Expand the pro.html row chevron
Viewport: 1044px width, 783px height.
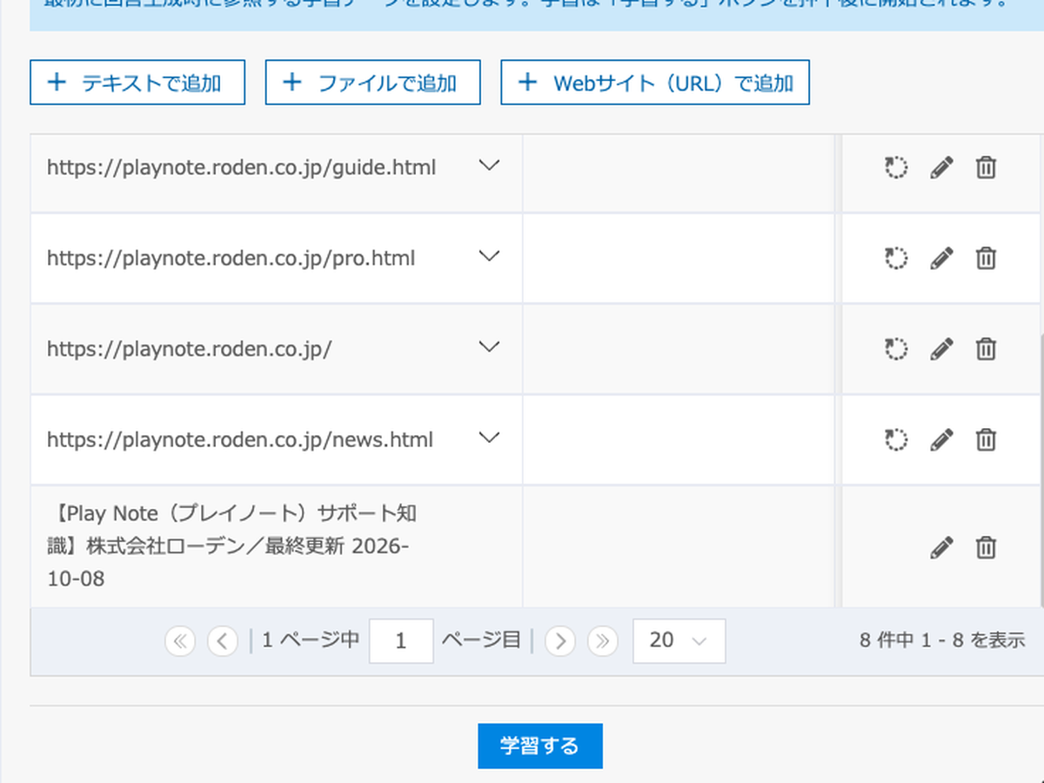[x=491, y=255]
